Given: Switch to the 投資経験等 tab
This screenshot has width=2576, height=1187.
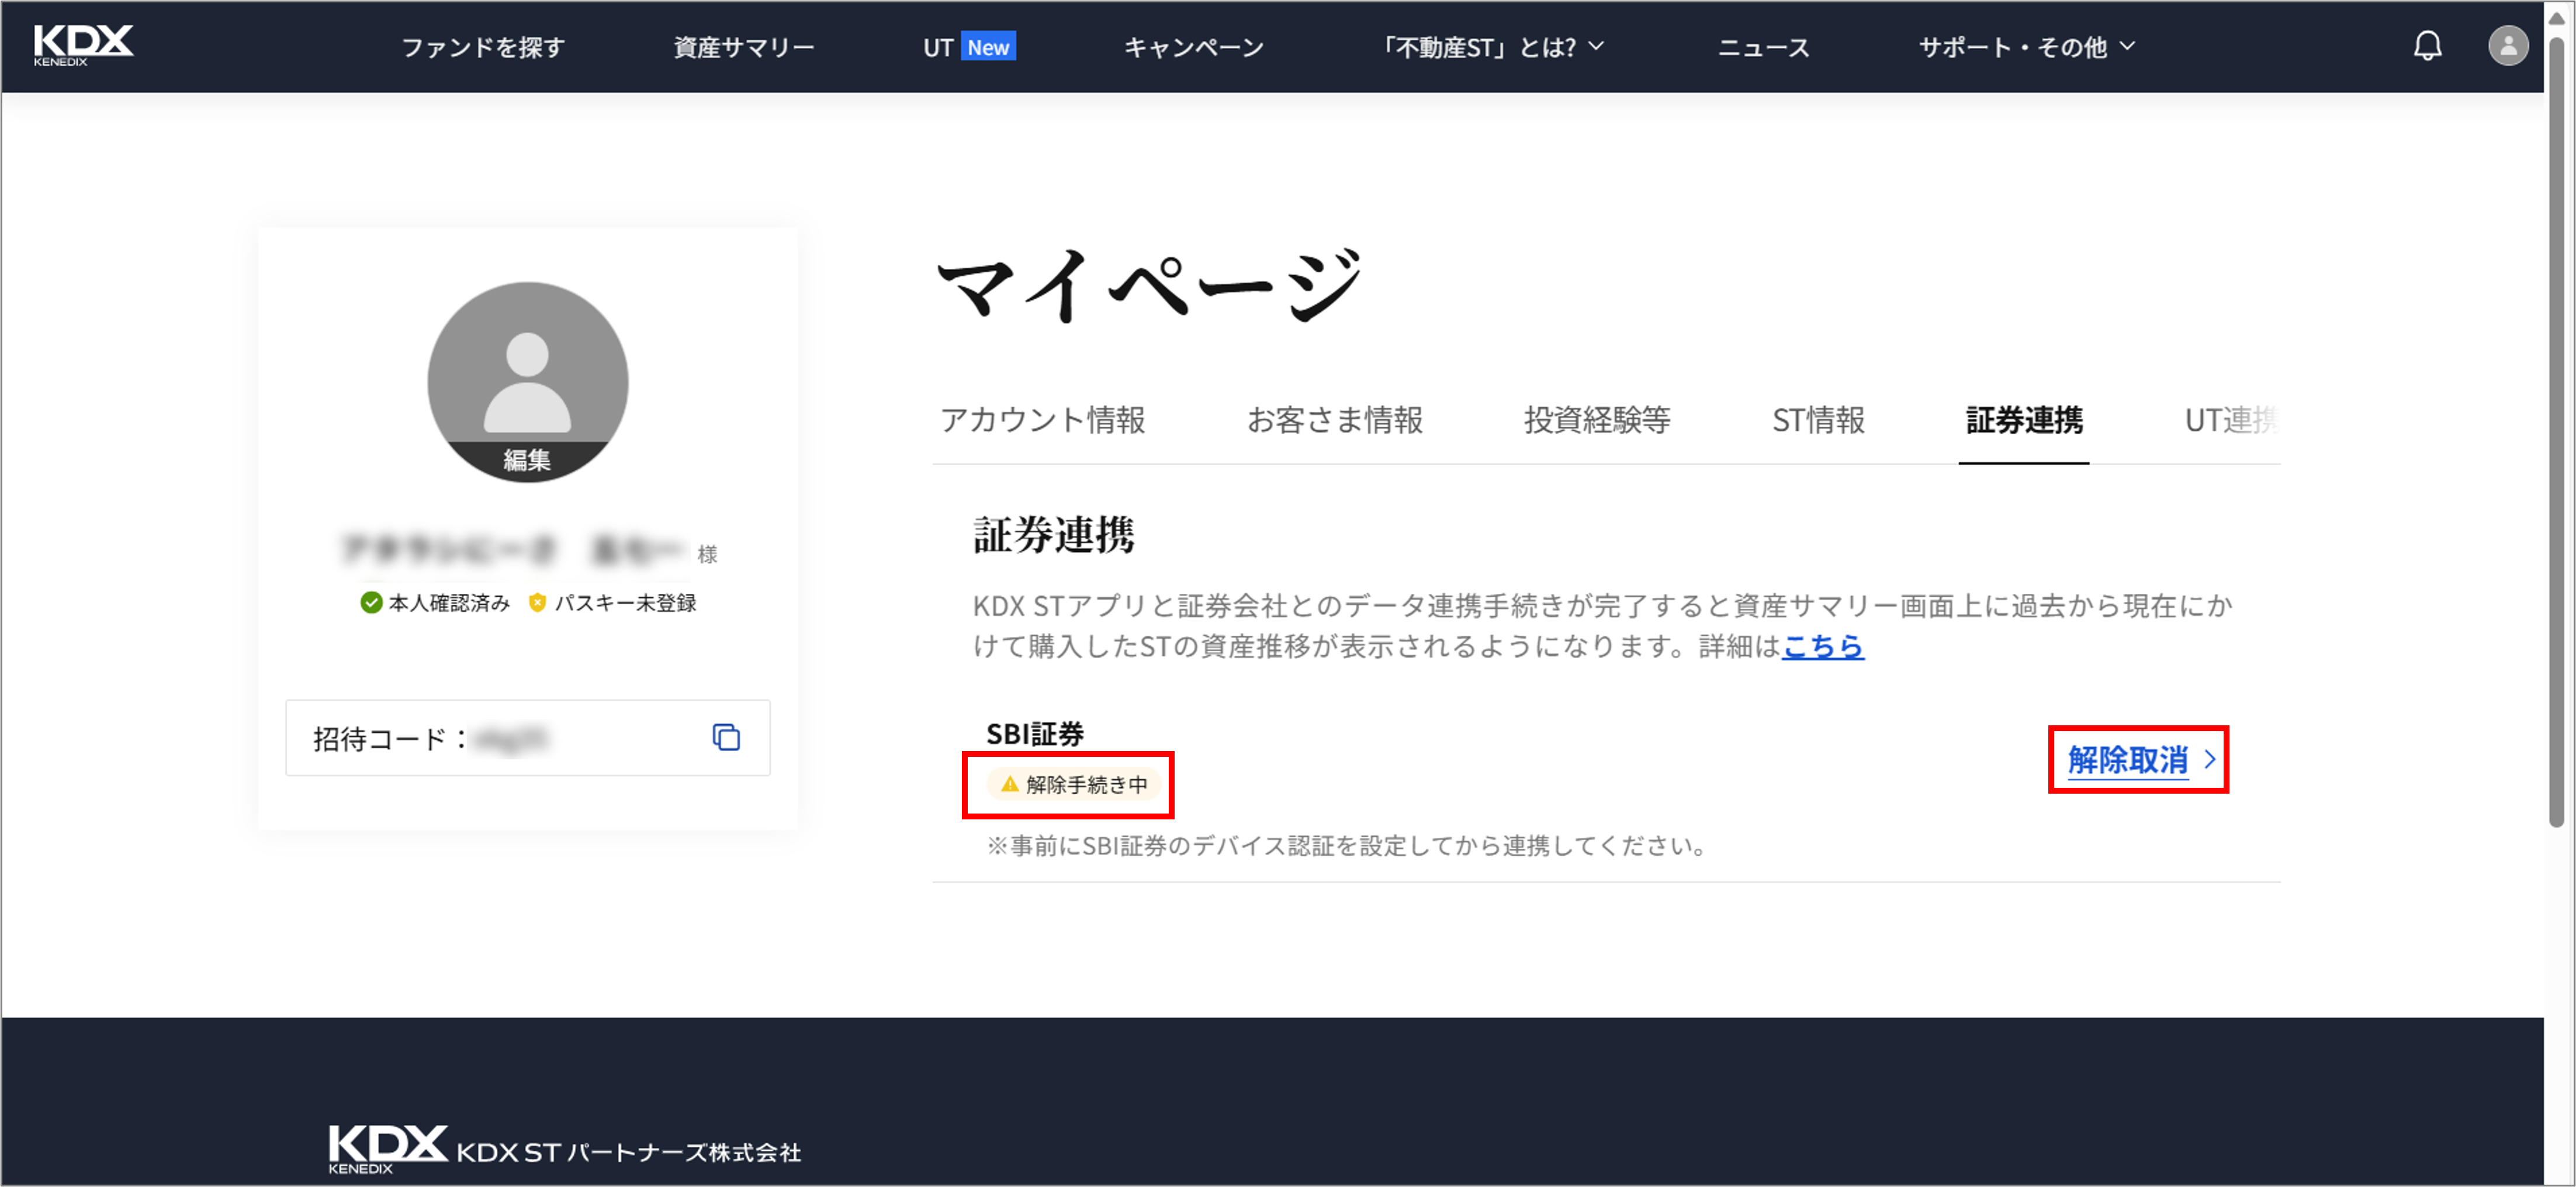Looking at the screenshot, I should point(1597,420).
